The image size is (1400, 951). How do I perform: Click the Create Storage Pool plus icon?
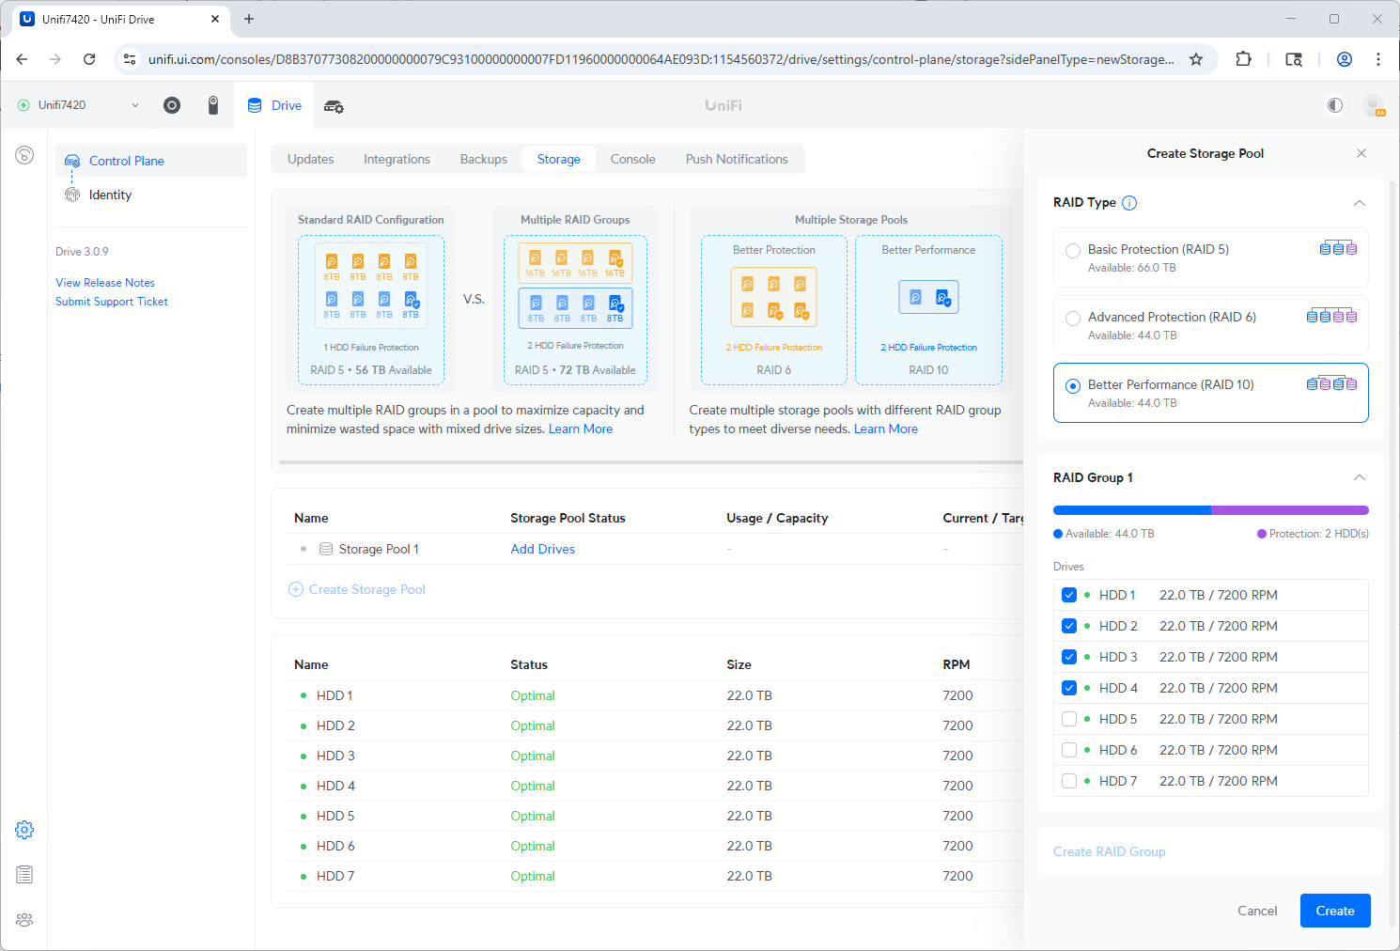296,589
